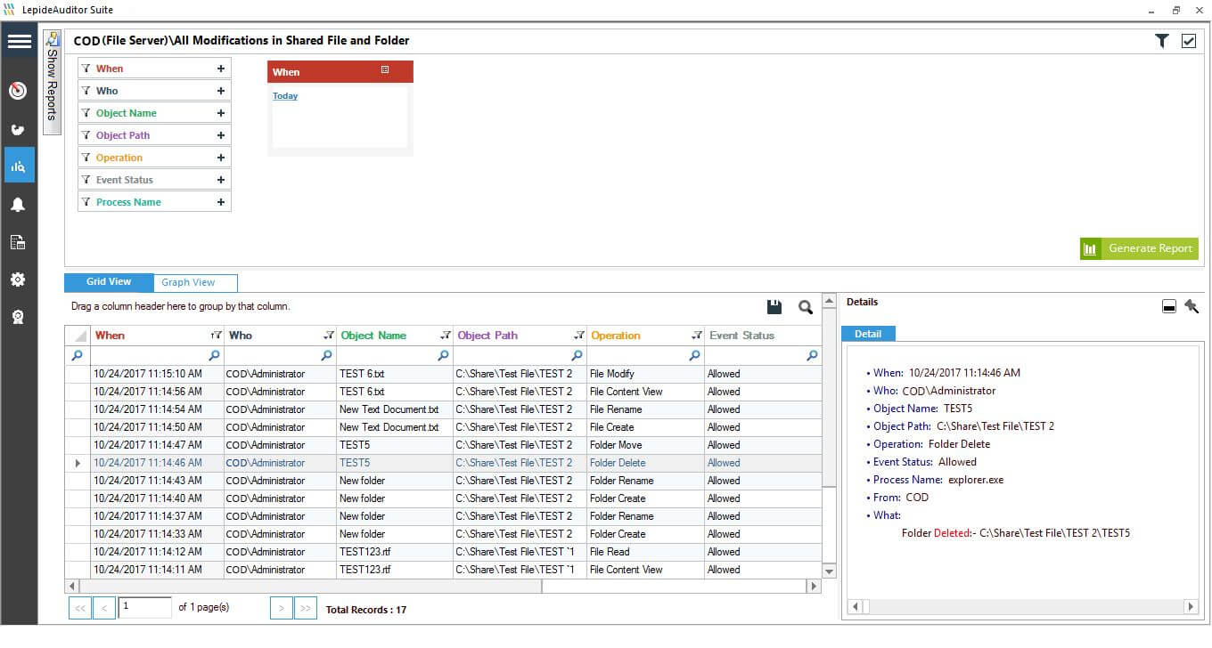Screen dimensions: 1212x648
Task: Expand the Process Name filter plus
Action: point(220,202)
